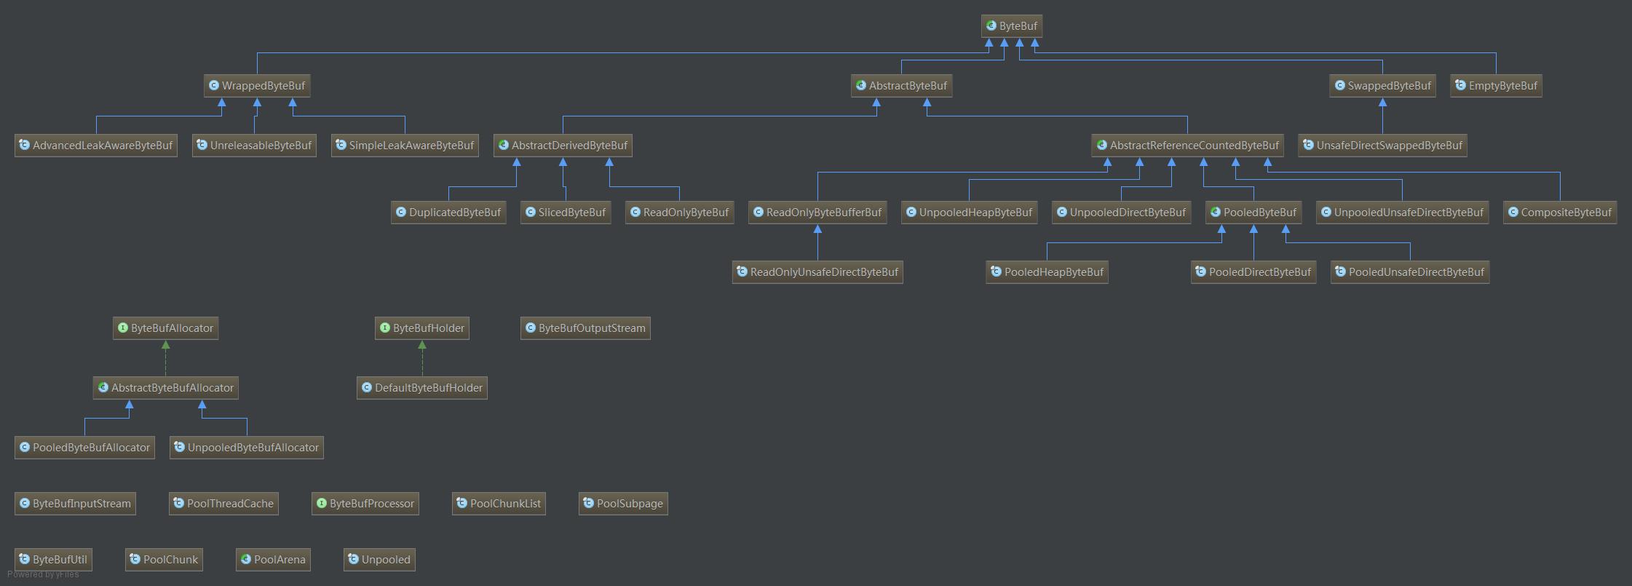Click the SlicedByteBuf class icon
The height and width of the screenshot is (586, 1632).
point(530,212)
